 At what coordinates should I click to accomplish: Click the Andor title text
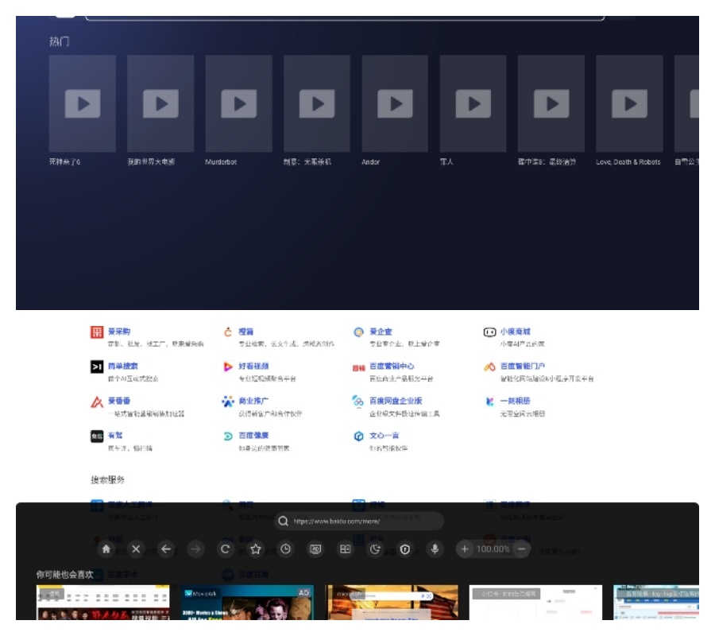click(370, 162)
